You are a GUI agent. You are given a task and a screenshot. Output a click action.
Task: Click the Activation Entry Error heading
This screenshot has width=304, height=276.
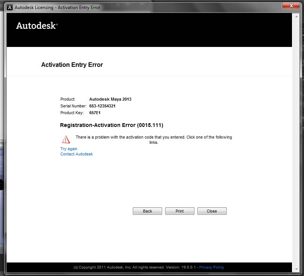coord(72,65)
